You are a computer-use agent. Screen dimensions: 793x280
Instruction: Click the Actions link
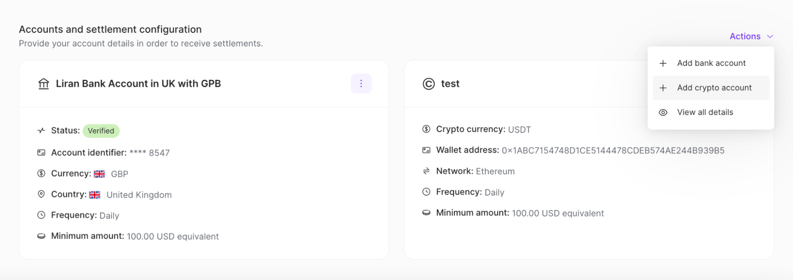[746, 36]
